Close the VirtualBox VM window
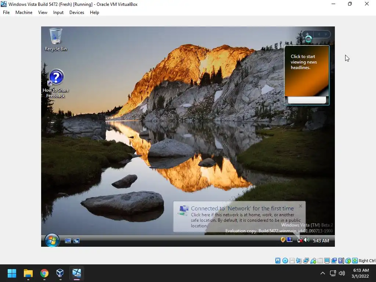This screenshot has width=376, height=282. (367, 4)
